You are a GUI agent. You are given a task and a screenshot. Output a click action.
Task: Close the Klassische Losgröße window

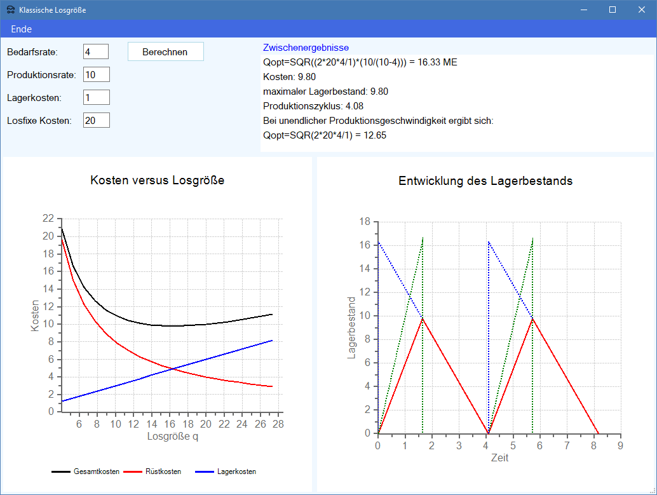(642, 10)
